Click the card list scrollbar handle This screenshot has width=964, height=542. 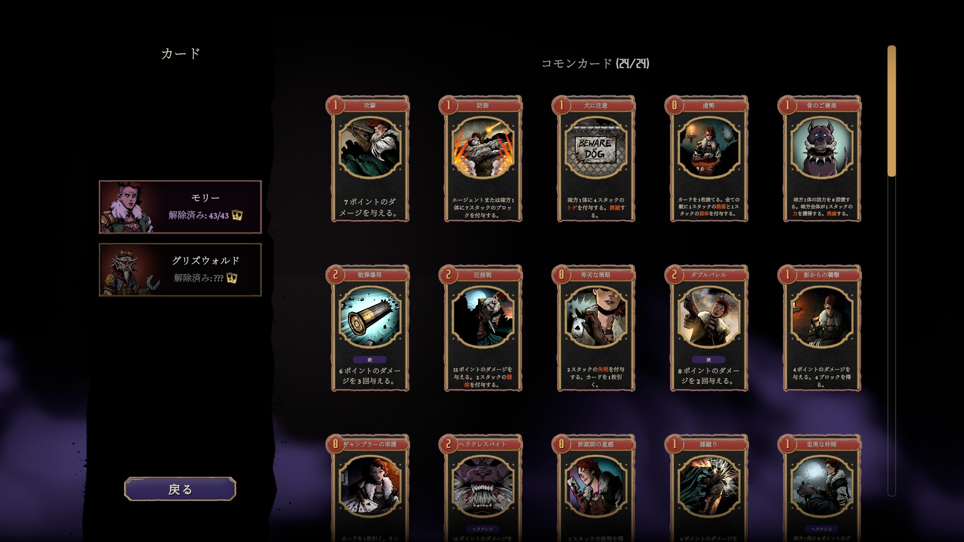(892, 111)
